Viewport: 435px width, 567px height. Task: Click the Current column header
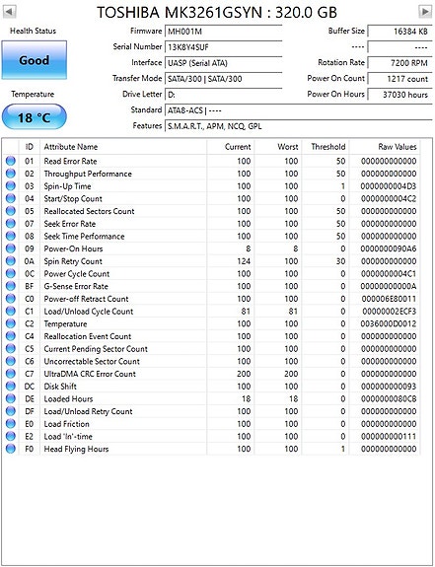231,147
